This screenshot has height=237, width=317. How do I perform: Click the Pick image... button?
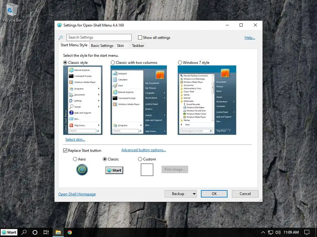pos(175,169)
